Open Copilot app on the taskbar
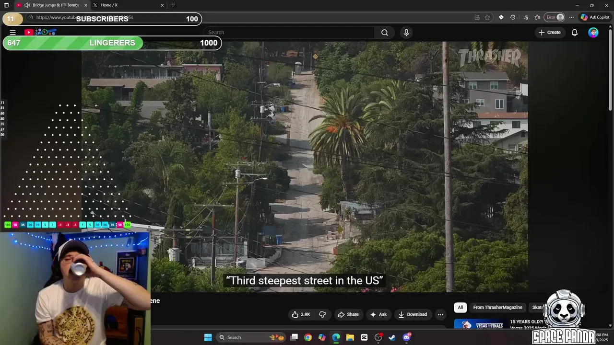 322,337
